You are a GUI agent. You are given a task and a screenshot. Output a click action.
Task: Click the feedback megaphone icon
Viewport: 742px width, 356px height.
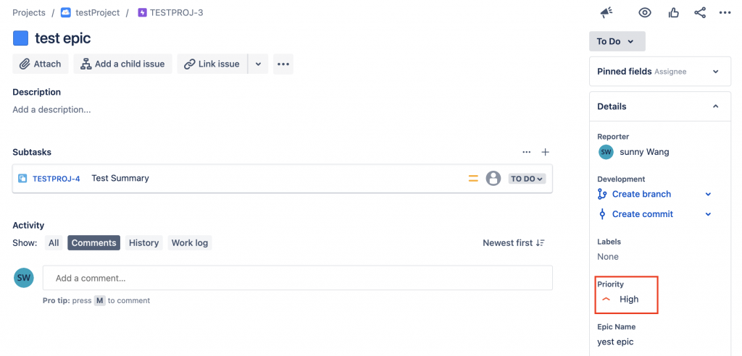tap(607, 12)
